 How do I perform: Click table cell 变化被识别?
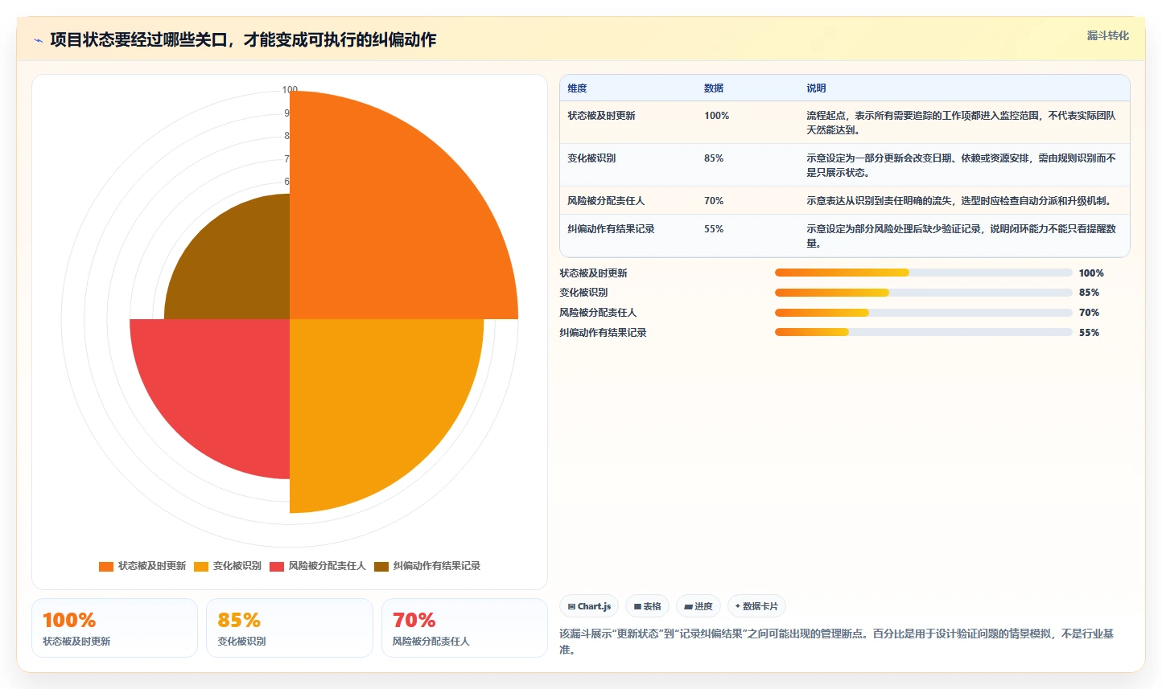591,158
